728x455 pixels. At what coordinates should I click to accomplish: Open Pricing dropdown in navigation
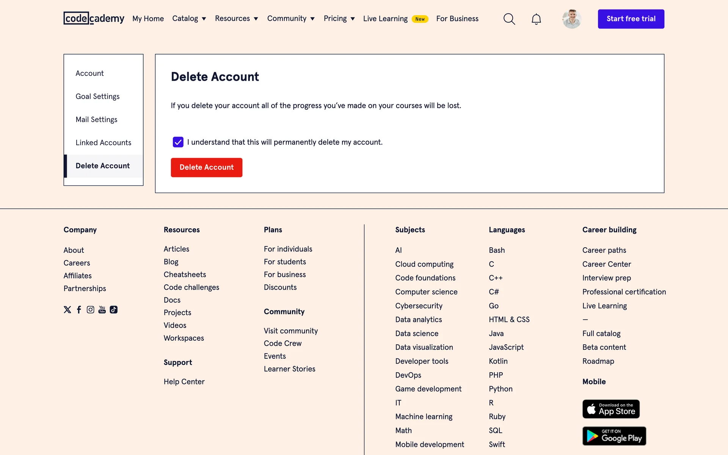click(x=339, y=19)
